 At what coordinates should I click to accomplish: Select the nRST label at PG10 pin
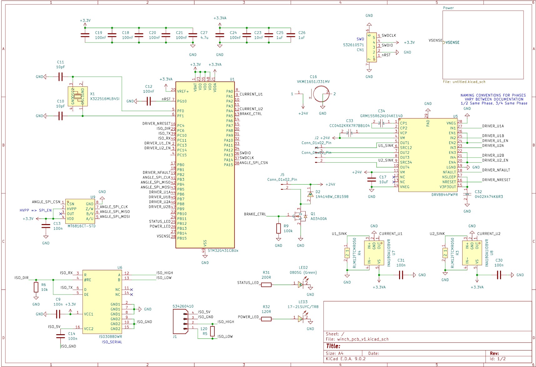point(166,99)
